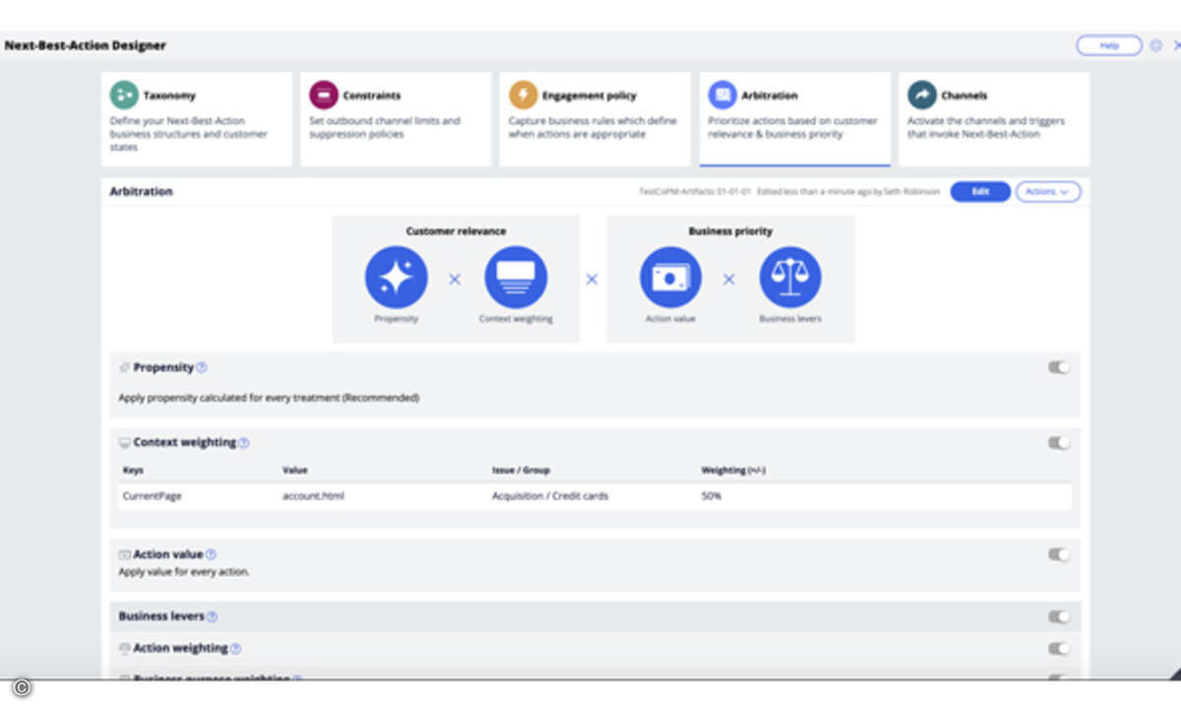Select the Context weighting circle icon
The height and width of the screenshot is (709, 1181).
tap(516, 278)
